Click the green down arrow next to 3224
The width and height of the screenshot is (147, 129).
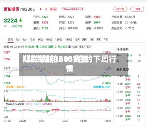tap(21, 20)
